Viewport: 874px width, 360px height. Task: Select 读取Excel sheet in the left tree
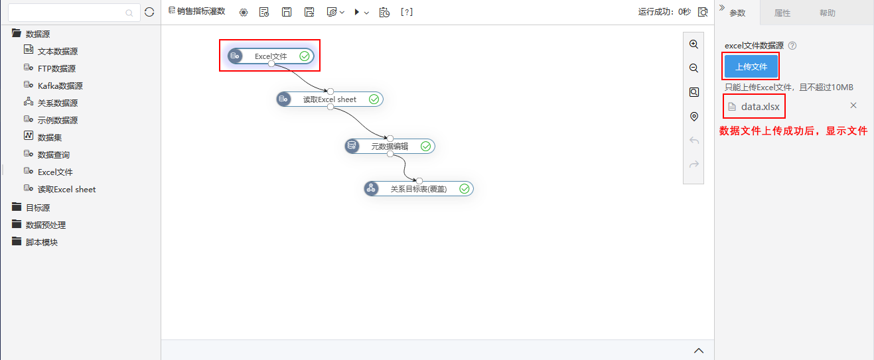click(66, 189)
